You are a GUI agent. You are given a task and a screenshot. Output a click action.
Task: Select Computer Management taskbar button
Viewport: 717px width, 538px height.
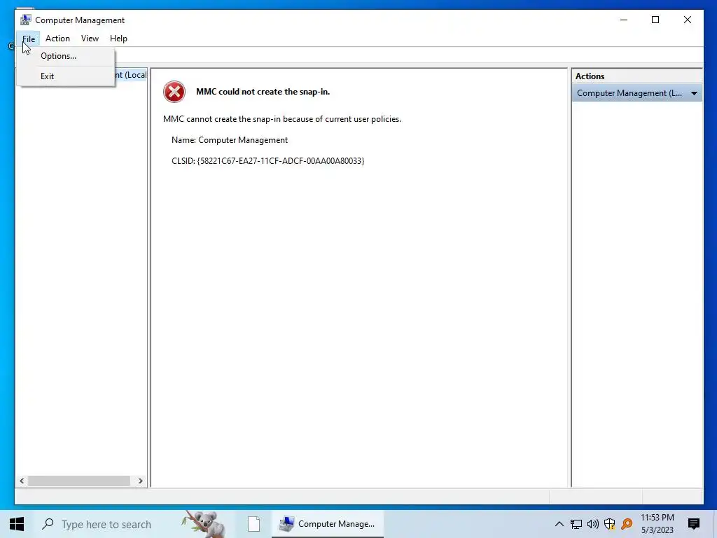pyautogui.click(x=328, y=524)
